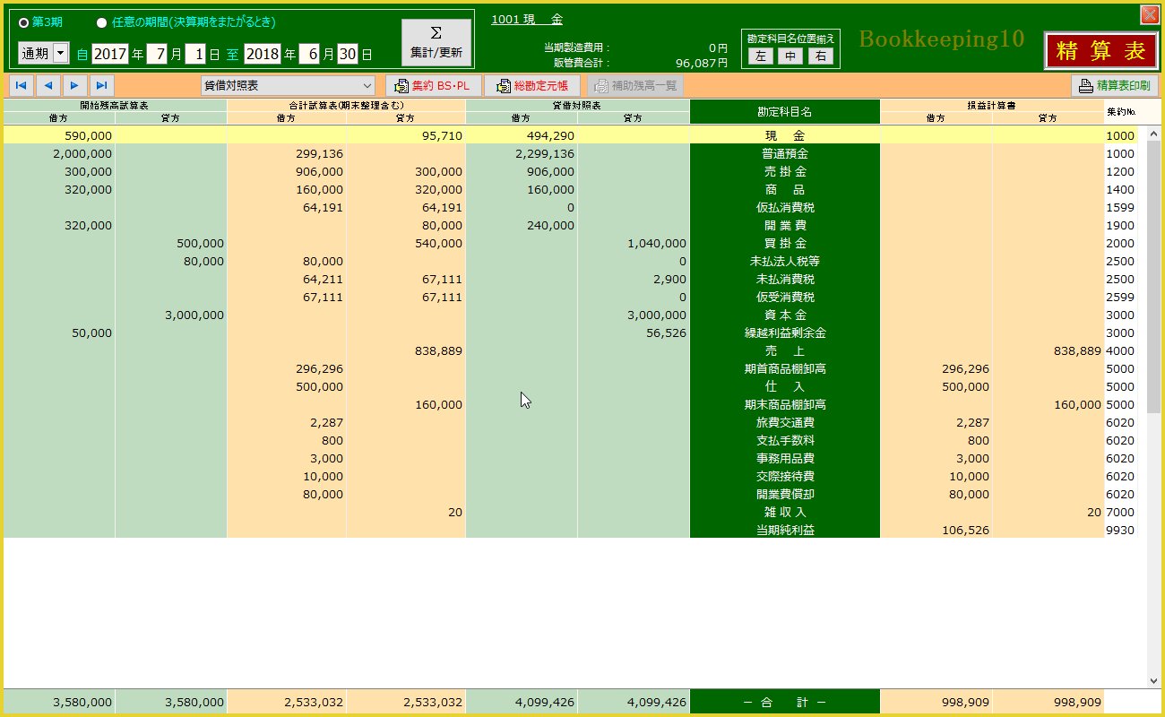Select 任意の期間 radio option
The width and height of the screenshot is (1165, 717).
point(101,22)
